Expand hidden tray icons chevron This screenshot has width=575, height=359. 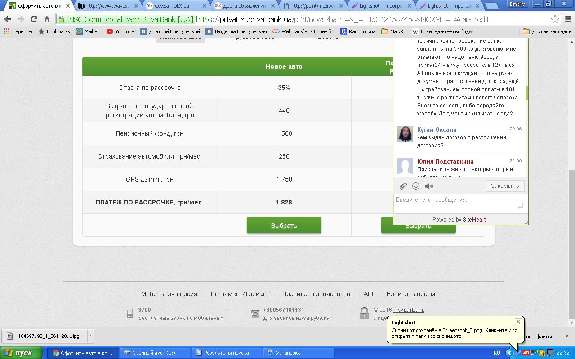[509, 353]
